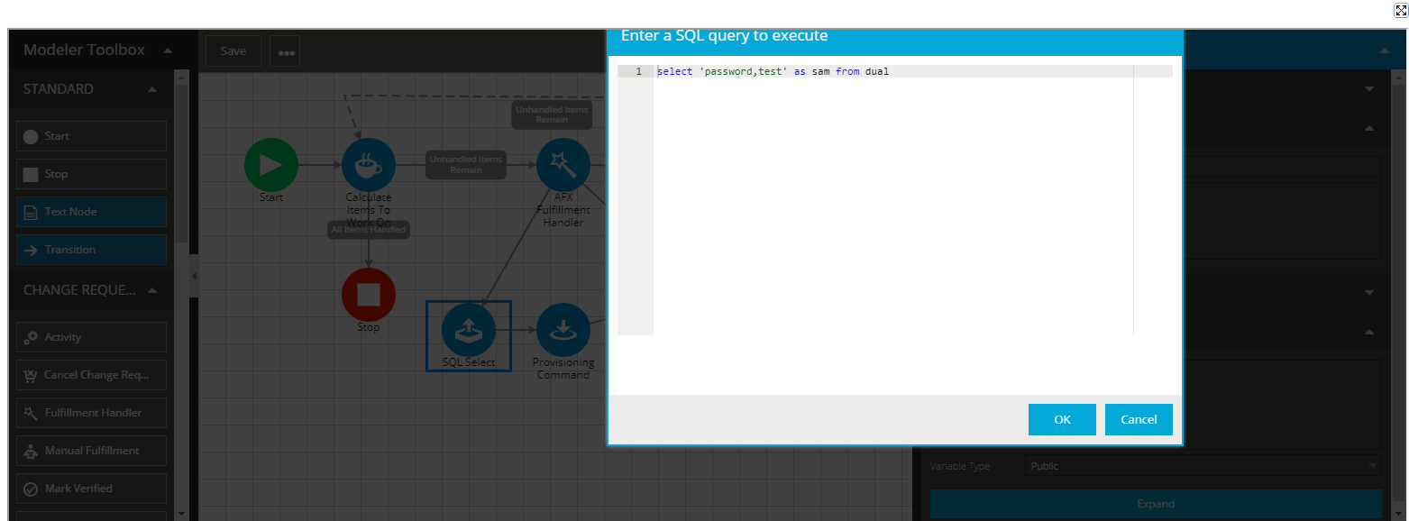The image size is (1409, 521).
Task: Click the Fulfillment Handler tool icon
Action: click(x=89, y=412)
